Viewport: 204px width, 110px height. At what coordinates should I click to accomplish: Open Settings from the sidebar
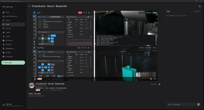(13, 56)
